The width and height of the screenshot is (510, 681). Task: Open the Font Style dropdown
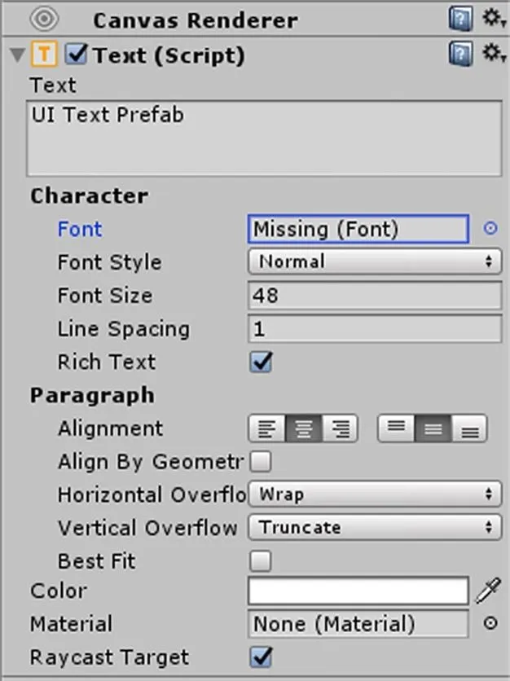[375, 261]
